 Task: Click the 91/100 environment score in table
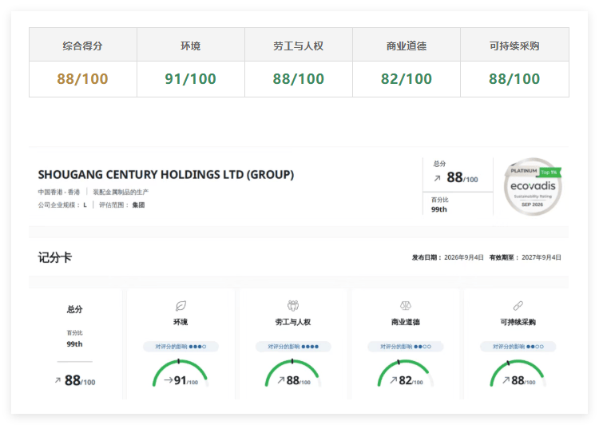[x=190, y=79]
